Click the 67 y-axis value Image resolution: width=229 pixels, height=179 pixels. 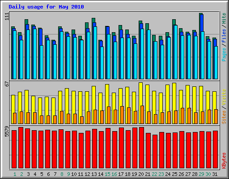[x=7, y=84]
